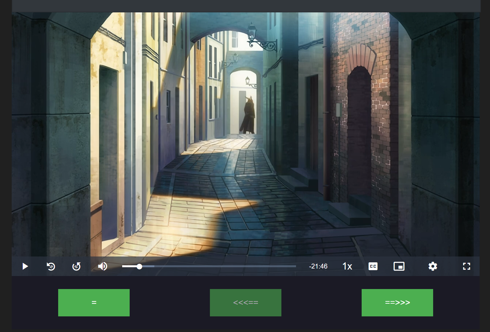Skip forward with the circular arrow icon
The height and width of the screenshot is (332, 490).
click(x=76, y=266)
